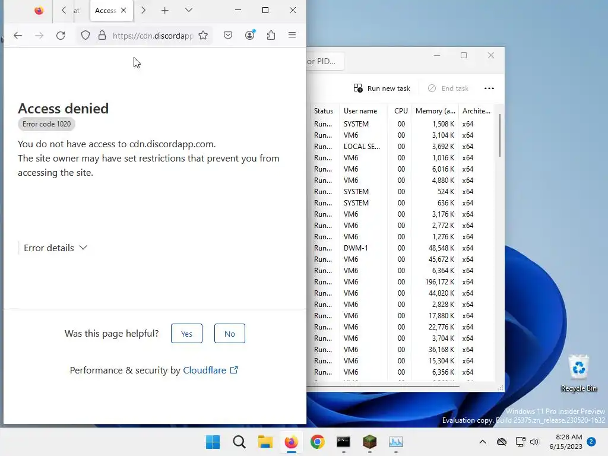Answer Yes to page helpful question

tap(186, 334)
